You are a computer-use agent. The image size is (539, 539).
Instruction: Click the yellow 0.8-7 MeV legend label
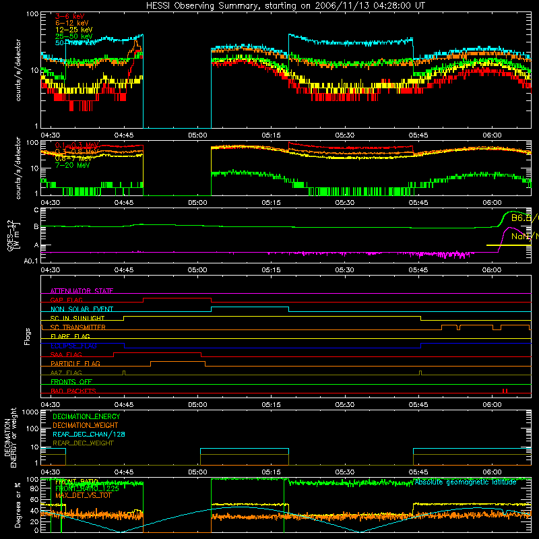point(73,158)
